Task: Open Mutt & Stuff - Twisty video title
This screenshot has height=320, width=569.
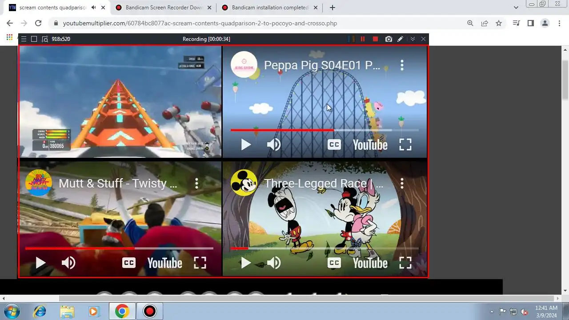Action: [x=118, y=183]
